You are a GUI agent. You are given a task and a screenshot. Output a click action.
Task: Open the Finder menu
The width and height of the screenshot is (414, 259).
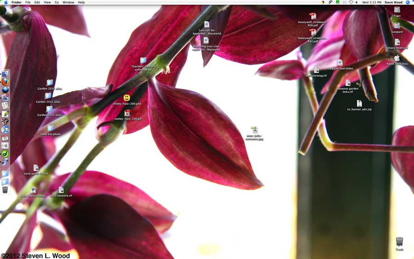pos(17,2)
